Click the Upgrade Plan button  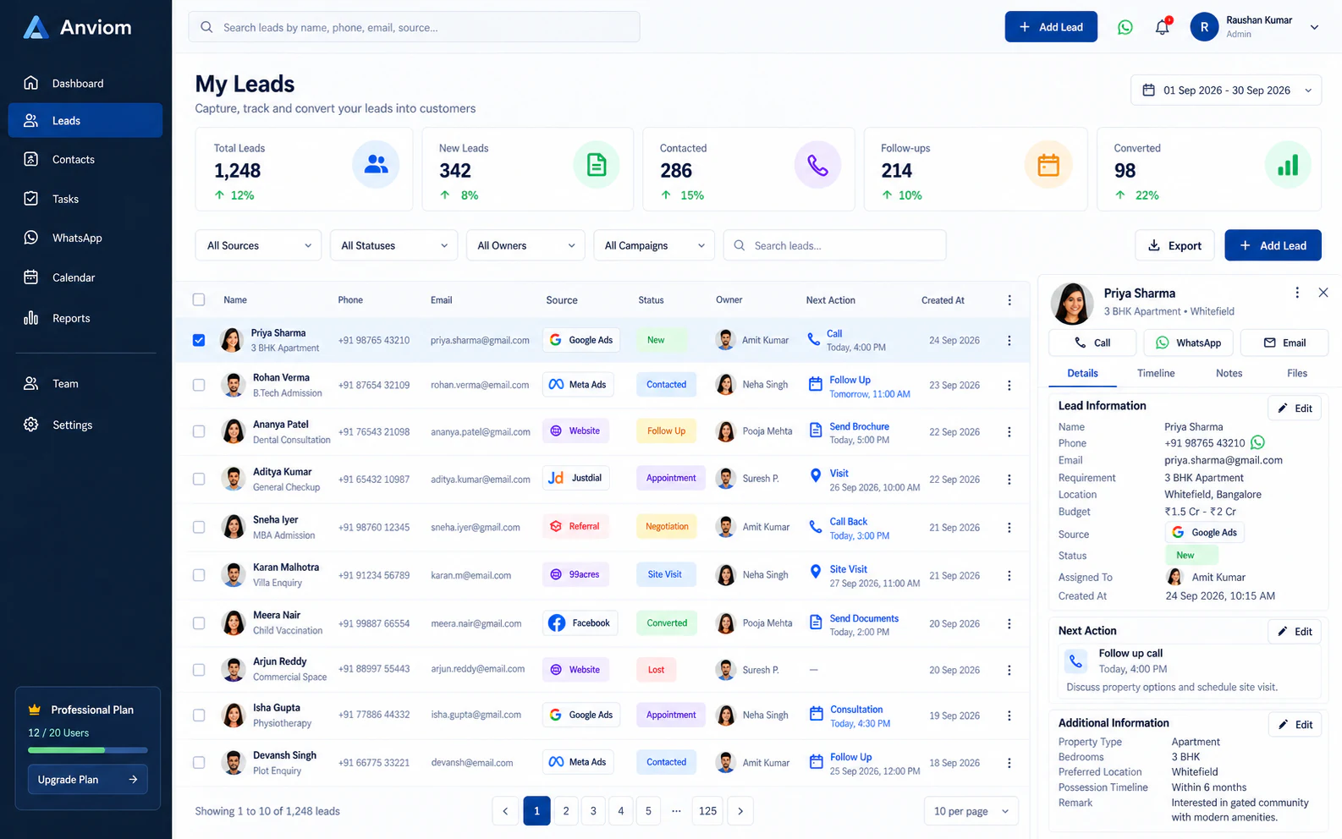(88, 780)
